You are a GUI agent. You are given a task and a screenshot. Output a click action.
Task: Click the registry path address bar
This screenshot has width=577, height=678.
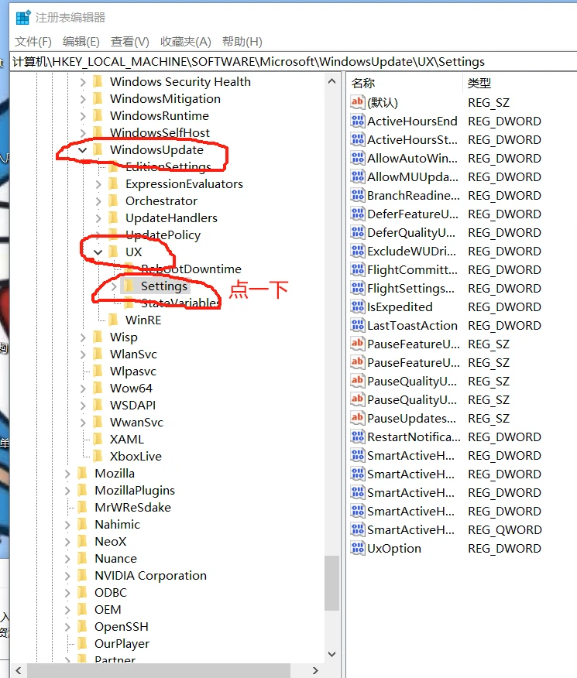click(x=294, y=62)
